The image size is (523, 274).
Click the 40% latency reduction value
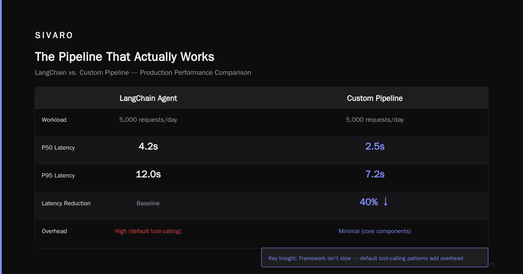coord(369,202)
